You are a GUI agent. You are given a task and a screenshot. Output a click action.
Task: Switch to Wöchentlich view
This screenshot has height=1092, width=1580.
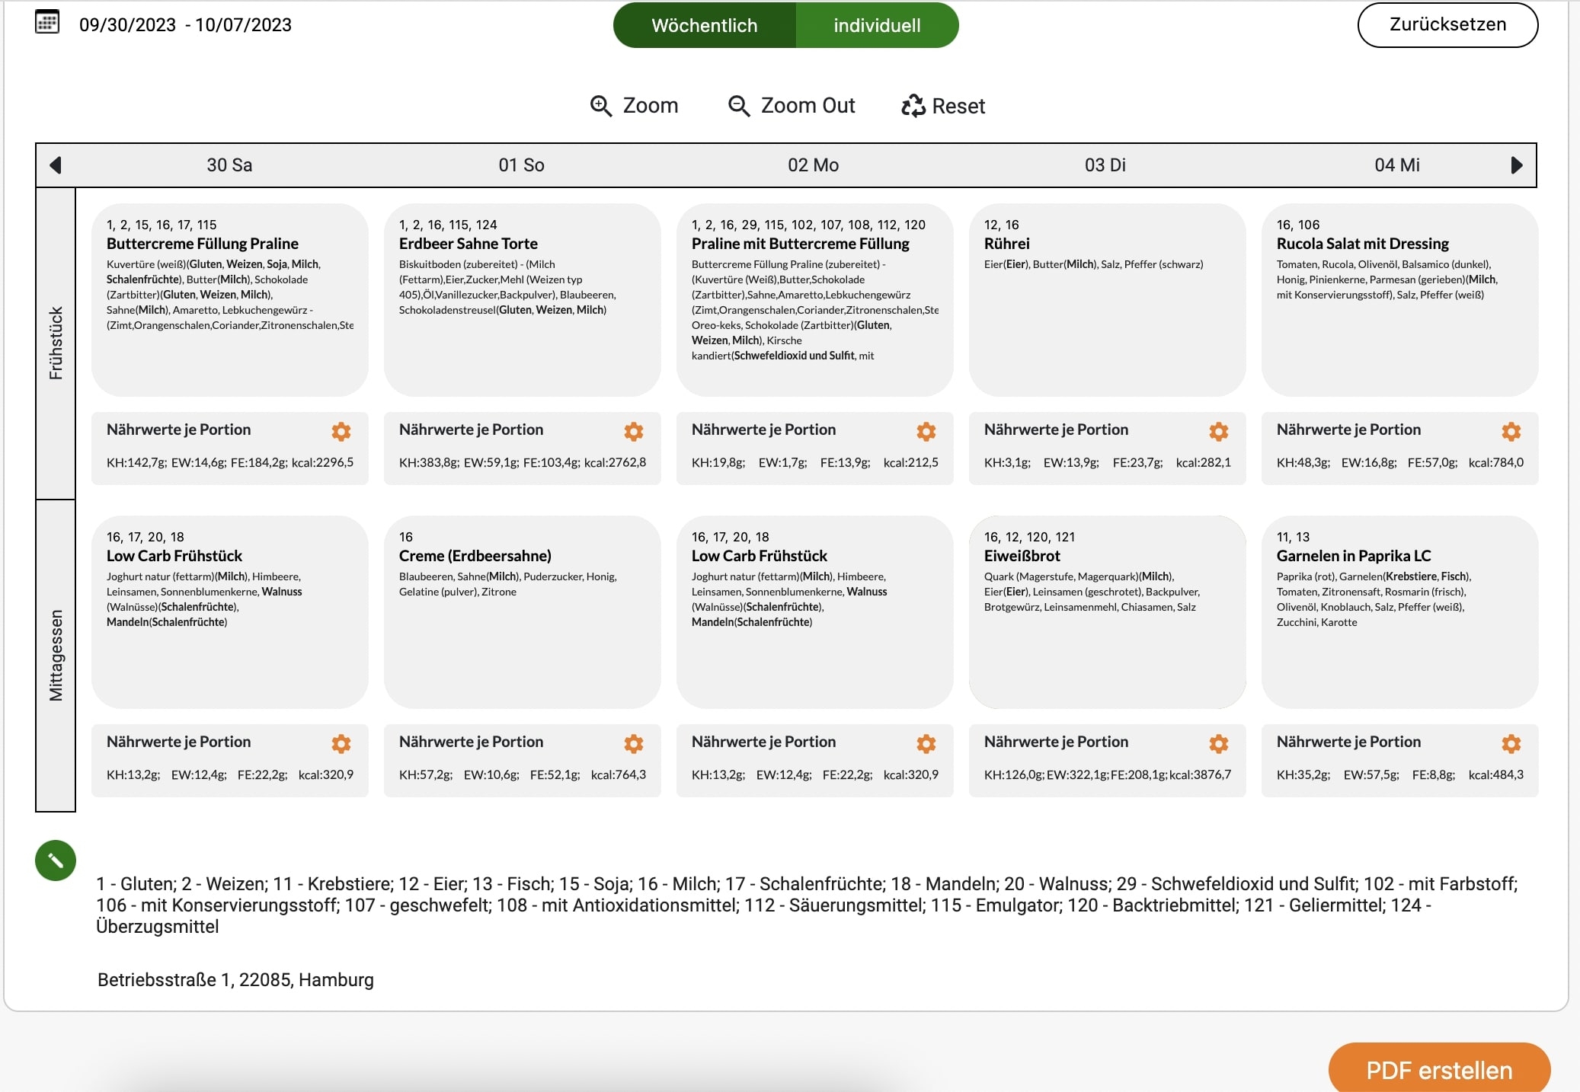coord(704,25)
